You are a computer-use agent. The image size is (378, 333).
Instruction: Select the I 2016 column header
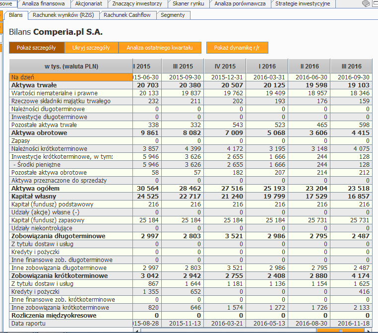[x=267, y=67]
